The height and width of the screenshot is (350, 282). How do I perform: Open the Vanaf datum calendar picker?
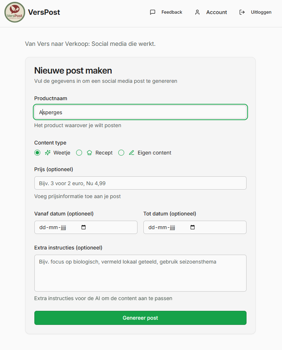pos(84,227)
